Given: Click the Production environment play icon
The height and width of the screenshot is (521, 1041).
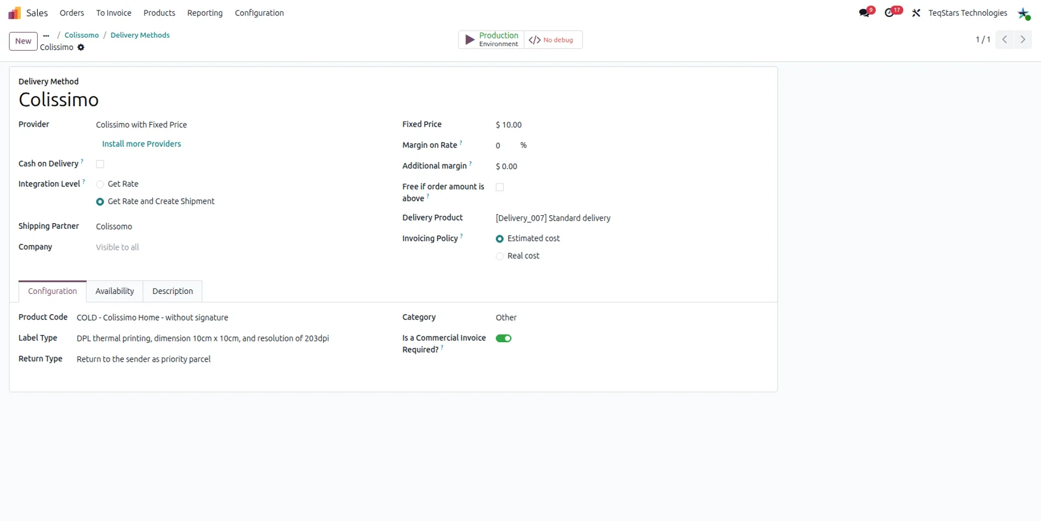Looking at the screenshot, I should pyautogui.click(x=470, y=40).
